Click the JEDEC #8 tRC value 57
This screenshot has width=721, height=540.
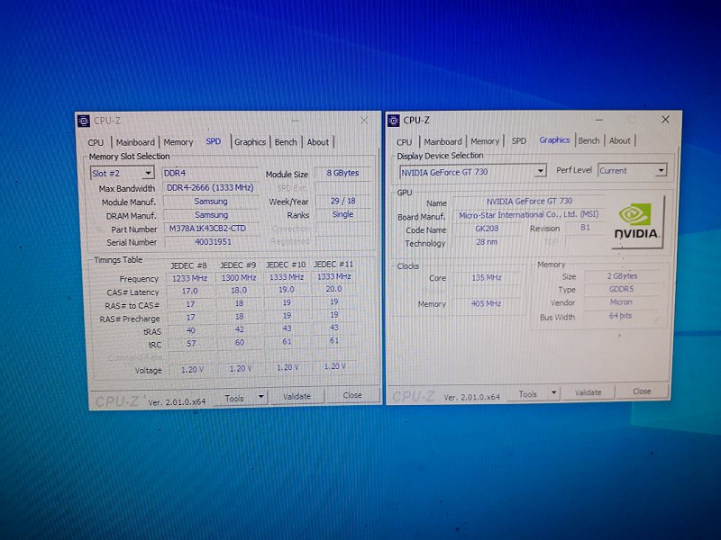point(191,344)
